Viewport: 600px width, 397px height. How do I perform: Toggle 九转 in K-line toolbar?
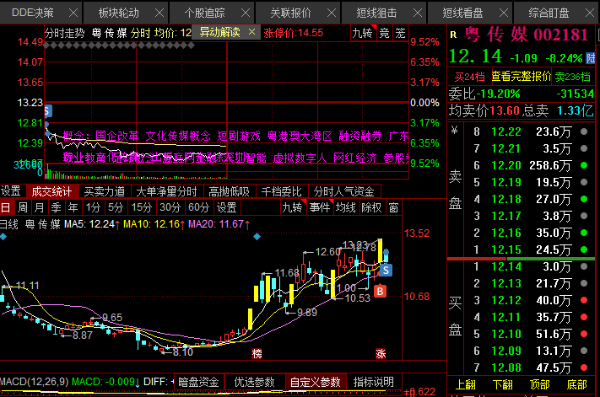pos(293,207)
